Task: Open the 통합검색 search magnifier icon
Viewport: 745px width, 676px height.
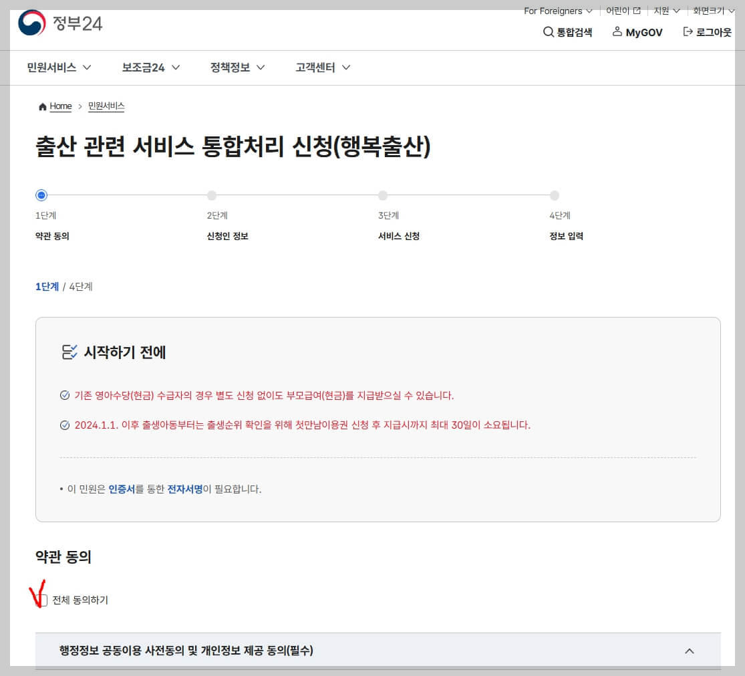Action: click(x=549, y=31)
